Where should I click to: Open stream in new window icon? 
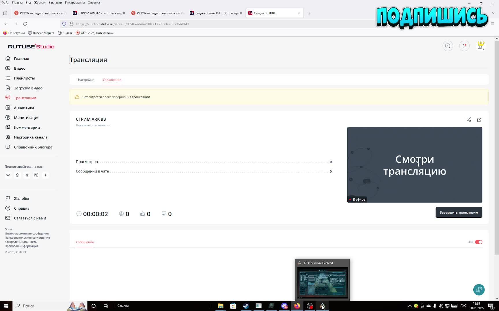click(479, 120)
